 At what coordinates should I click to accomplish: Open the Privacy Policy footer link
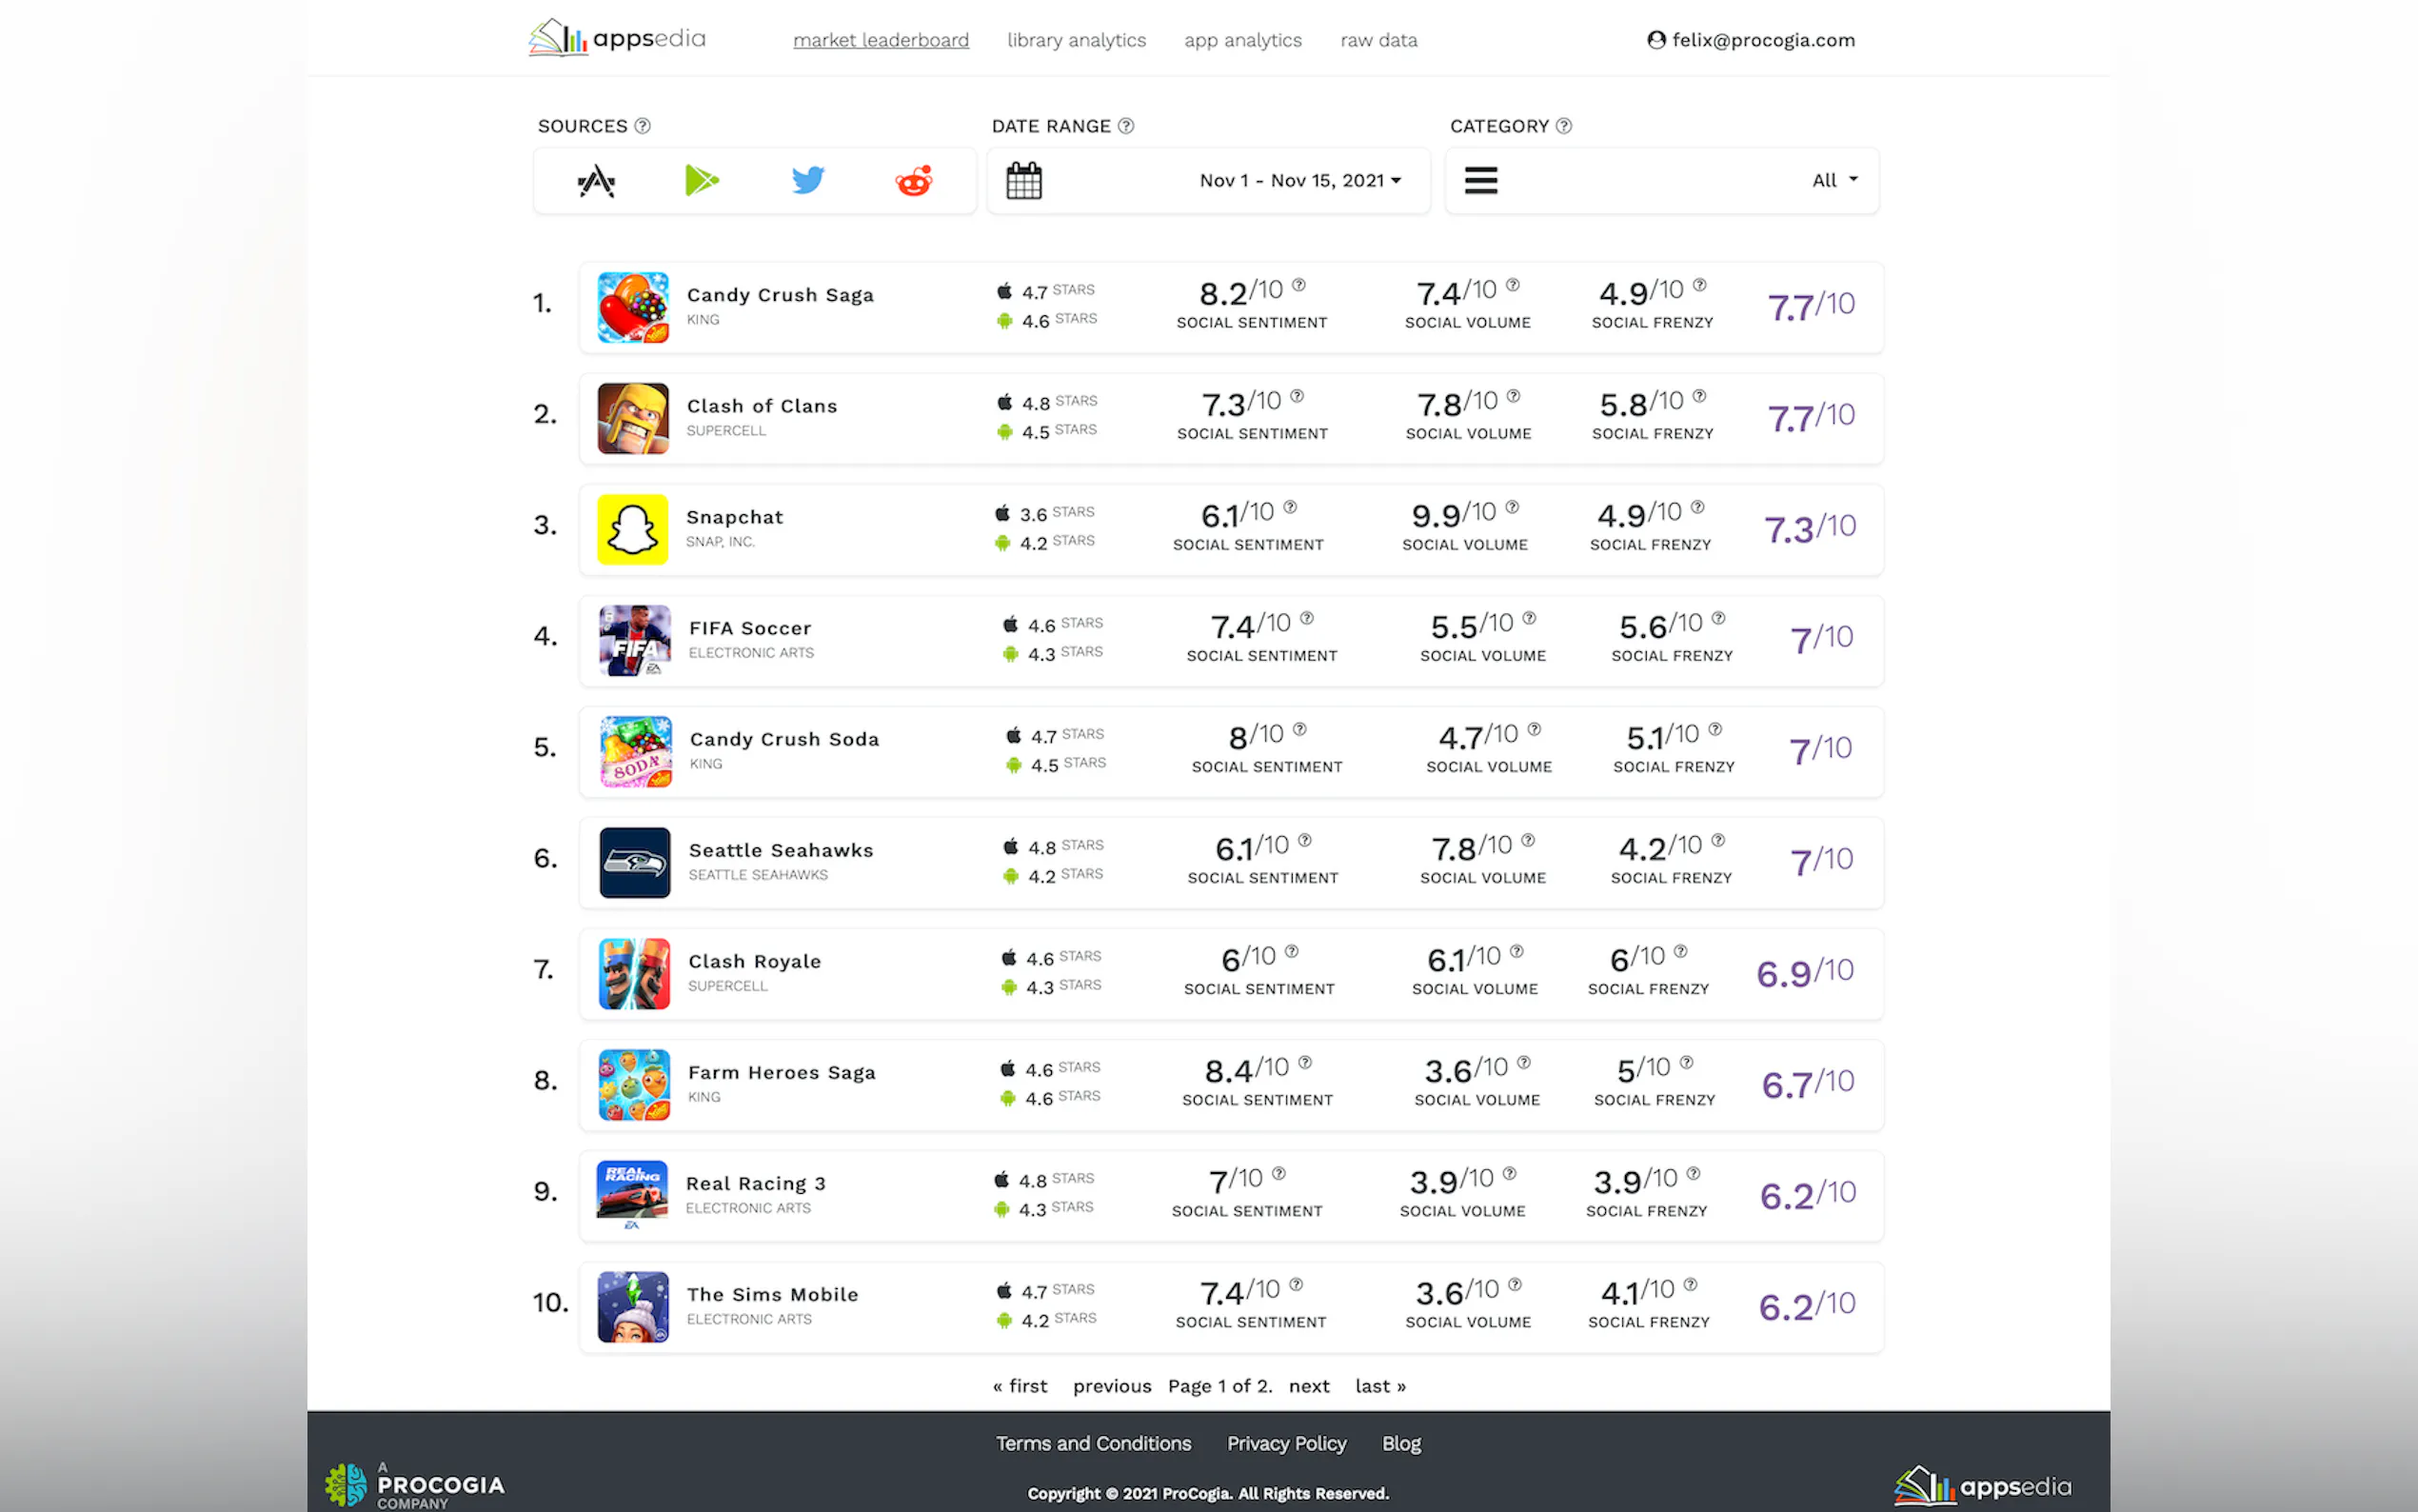point(1286,1443)
